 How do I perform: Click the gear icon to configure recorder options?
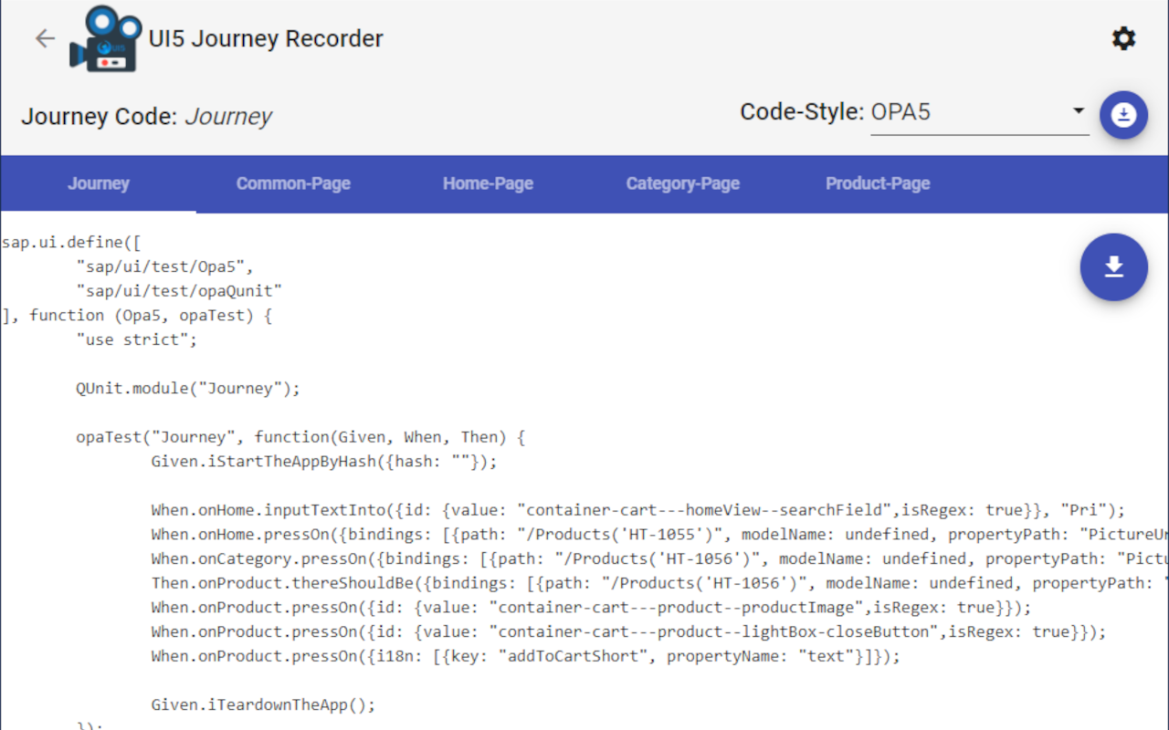[x=1123, y=38]
